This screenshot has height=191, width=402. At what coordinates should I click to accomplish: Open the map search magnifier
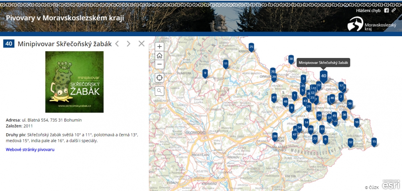pyautogui.click(x=159, y=90)
